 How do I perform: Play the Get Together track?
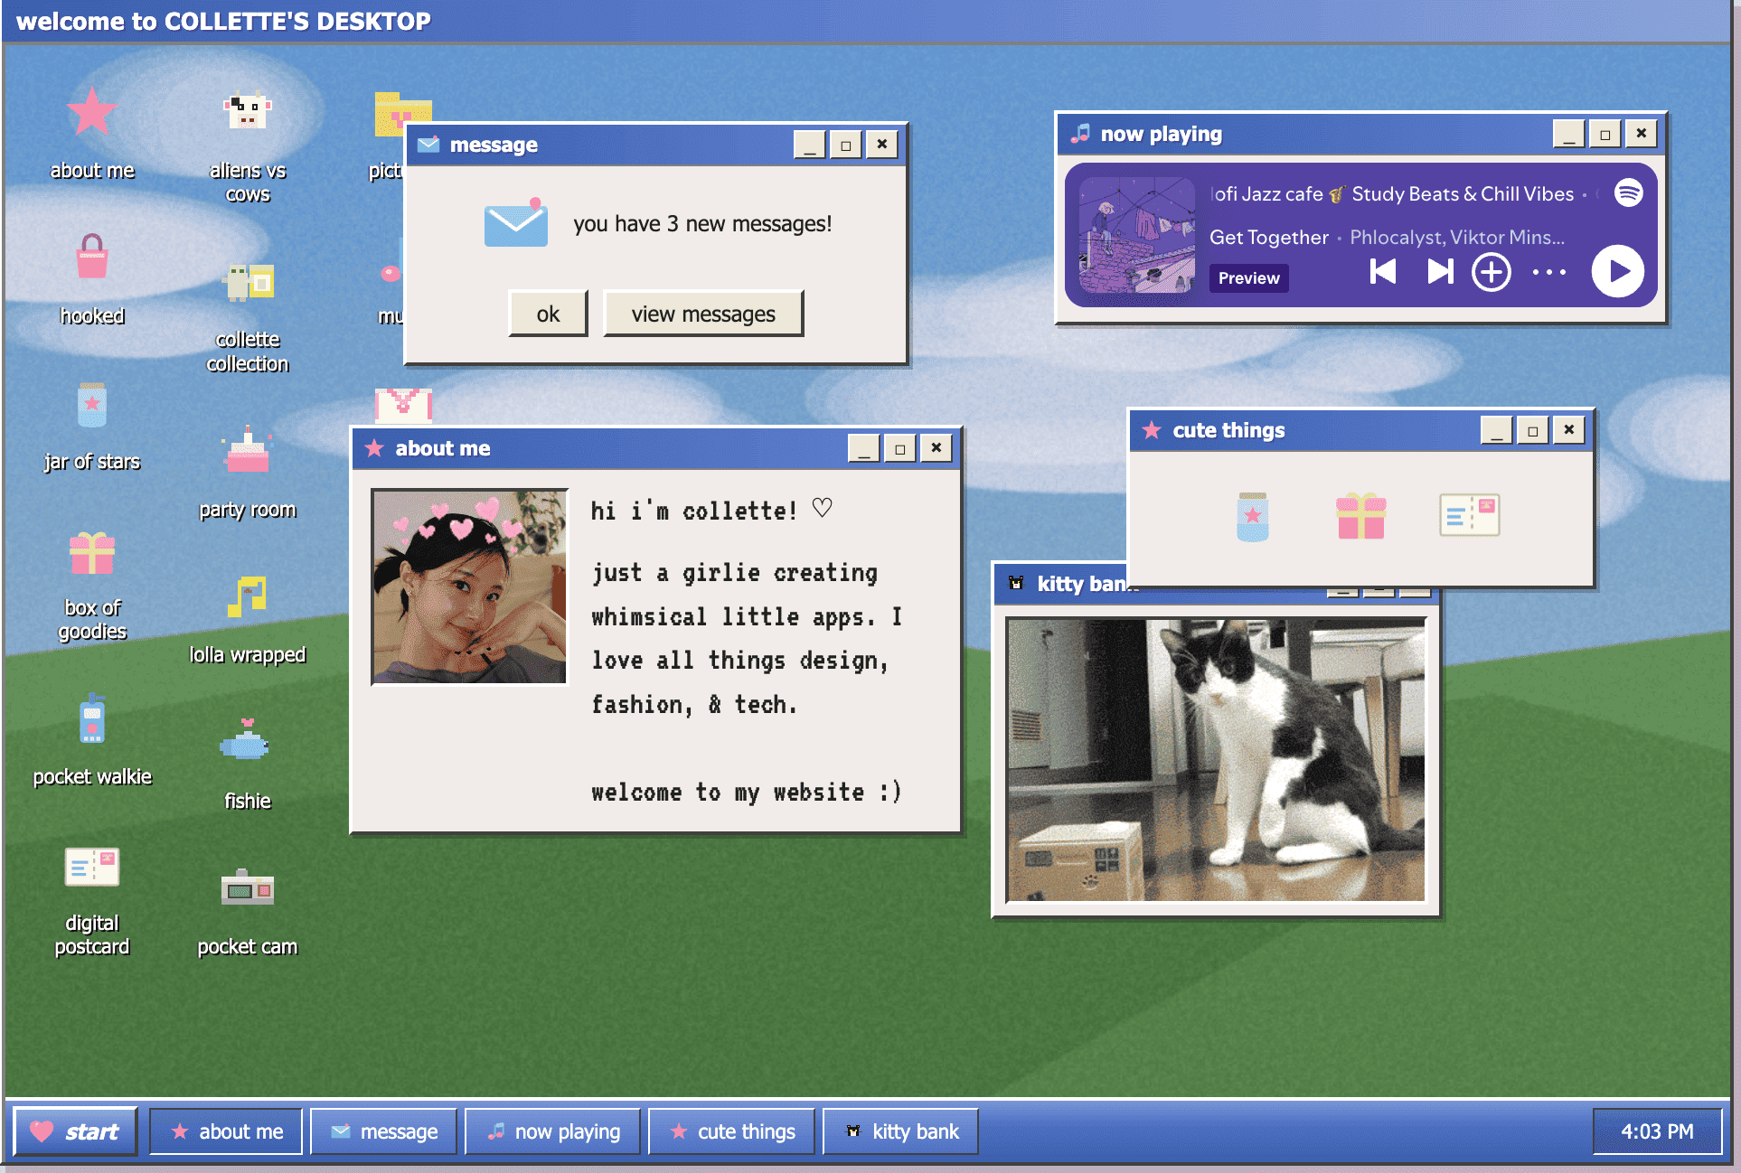point(1617,271)
